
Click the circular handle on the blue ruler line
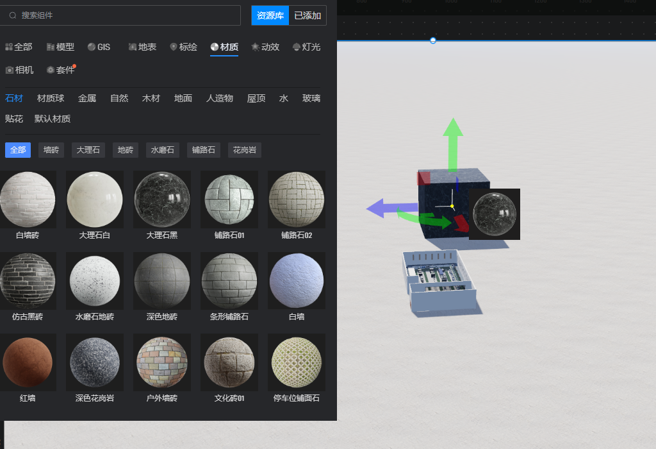click(x=433, y=40)
